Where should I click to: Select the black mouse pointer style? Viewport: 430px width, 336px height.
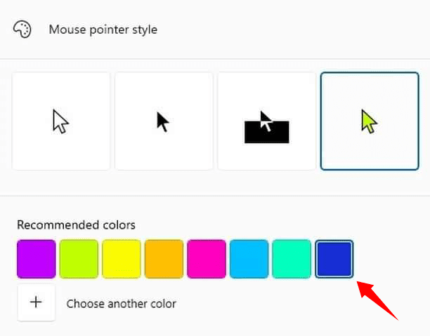coord(164,121)
